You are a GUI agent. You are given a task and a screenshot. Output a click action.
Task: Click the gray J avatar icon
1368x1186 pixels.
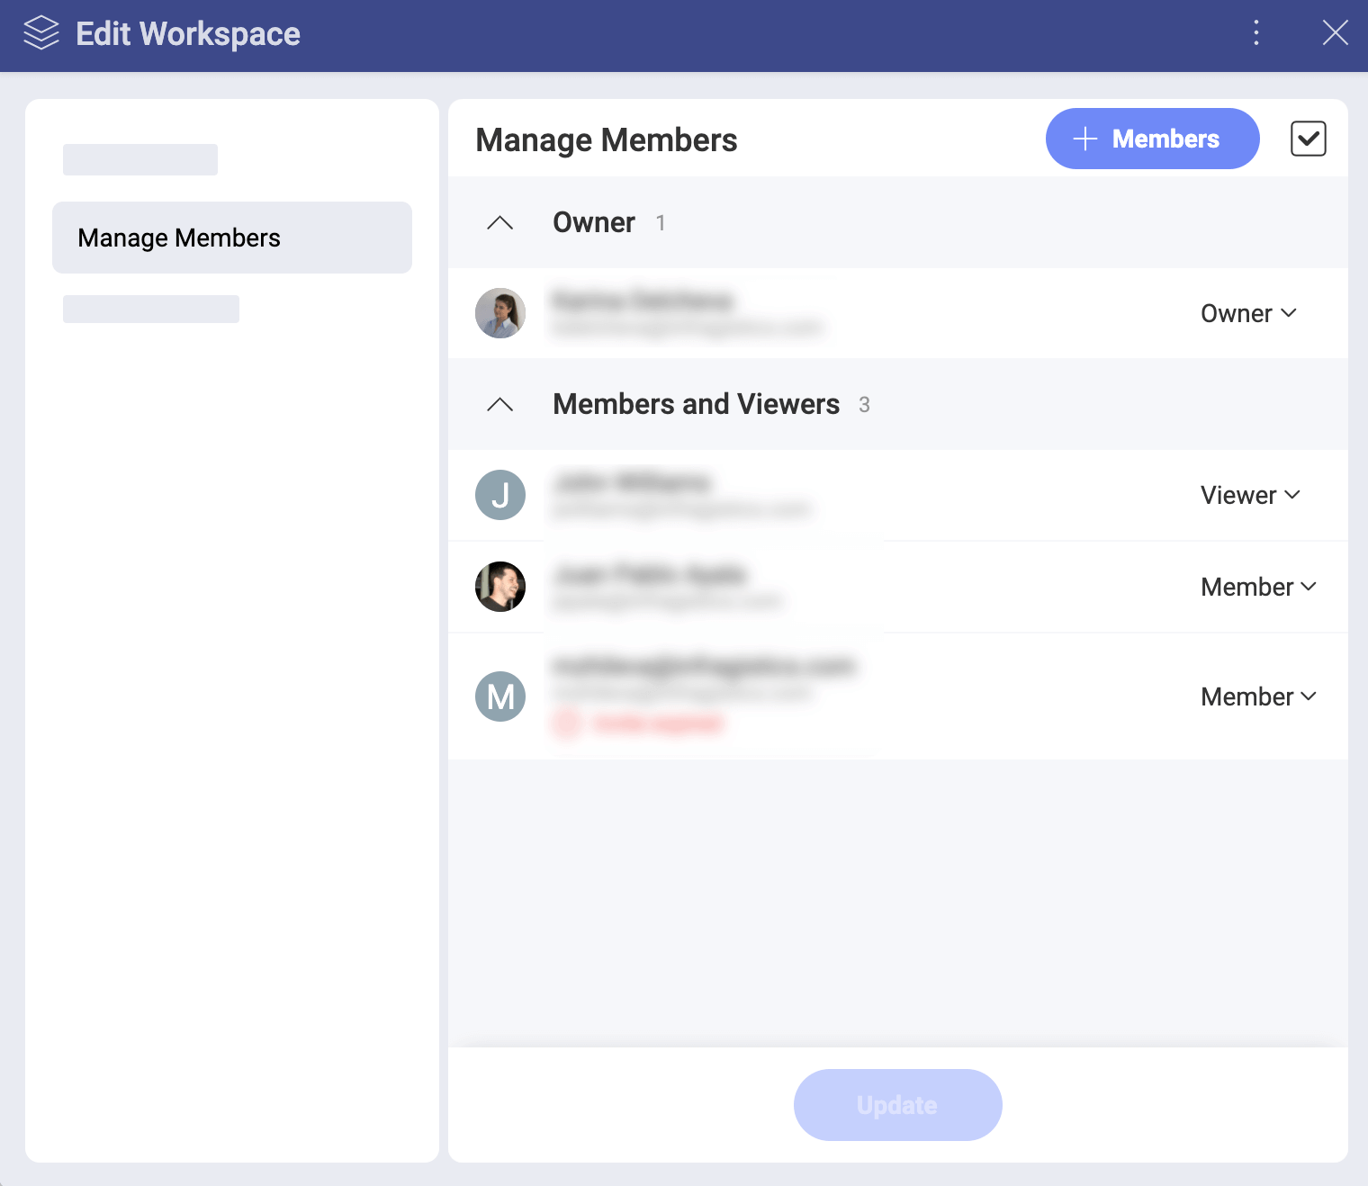(x=500, y=495)
